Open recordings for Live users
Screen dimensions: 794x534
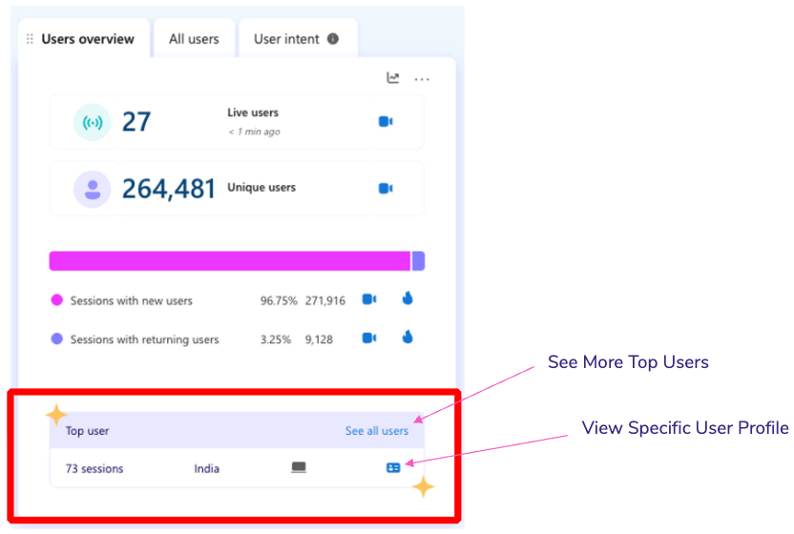(x=386, y=122)
